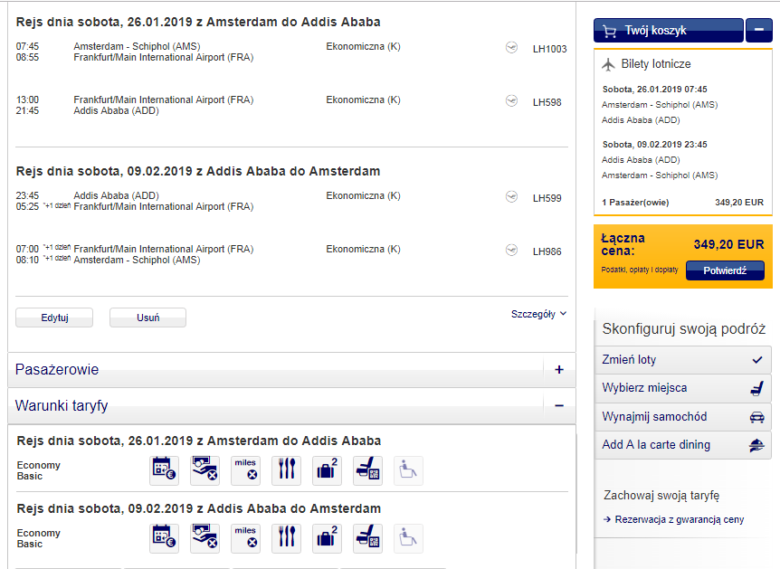Select Zmień loty in the trip configuration menu
The width and height of the screenshot is (780, 569).
coord(683,360)
